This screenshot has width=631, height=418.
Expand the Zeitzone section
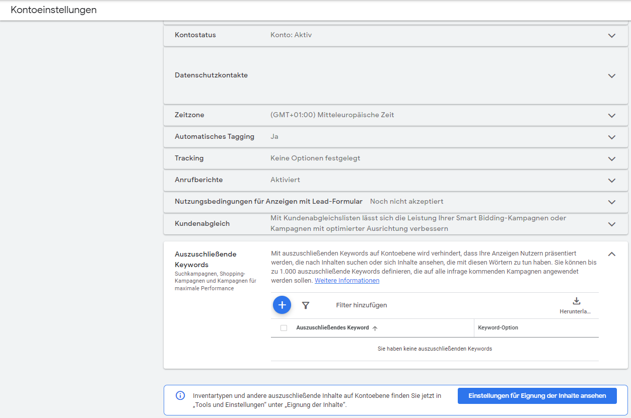pyautogui.click(x=612, y=116)
